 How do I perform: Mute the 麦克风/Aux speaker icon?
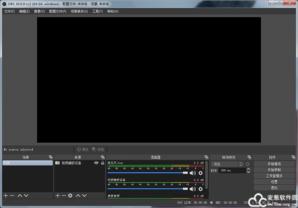(193, 173)
